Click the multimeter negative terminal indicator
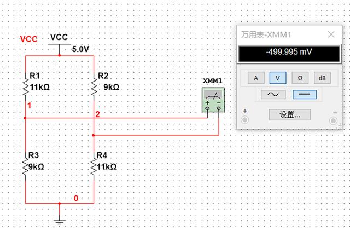This screenshot has width=350, height=231. click(x=333, y=121)
